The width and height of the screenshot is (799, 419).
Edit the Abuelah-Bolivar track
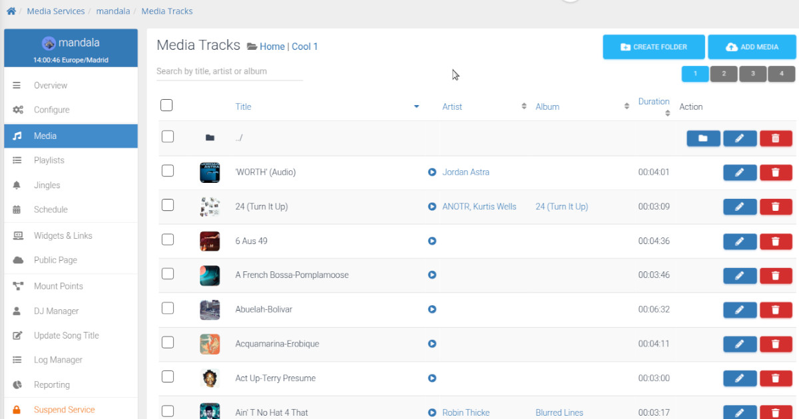pyautogui.click(x=740, y=310)
